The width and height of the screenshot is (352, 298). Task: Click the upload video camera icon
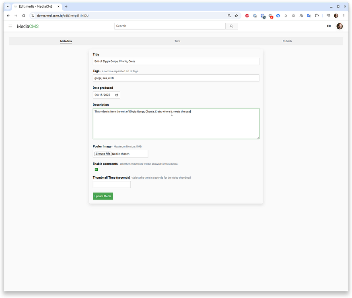pos(329,26)
